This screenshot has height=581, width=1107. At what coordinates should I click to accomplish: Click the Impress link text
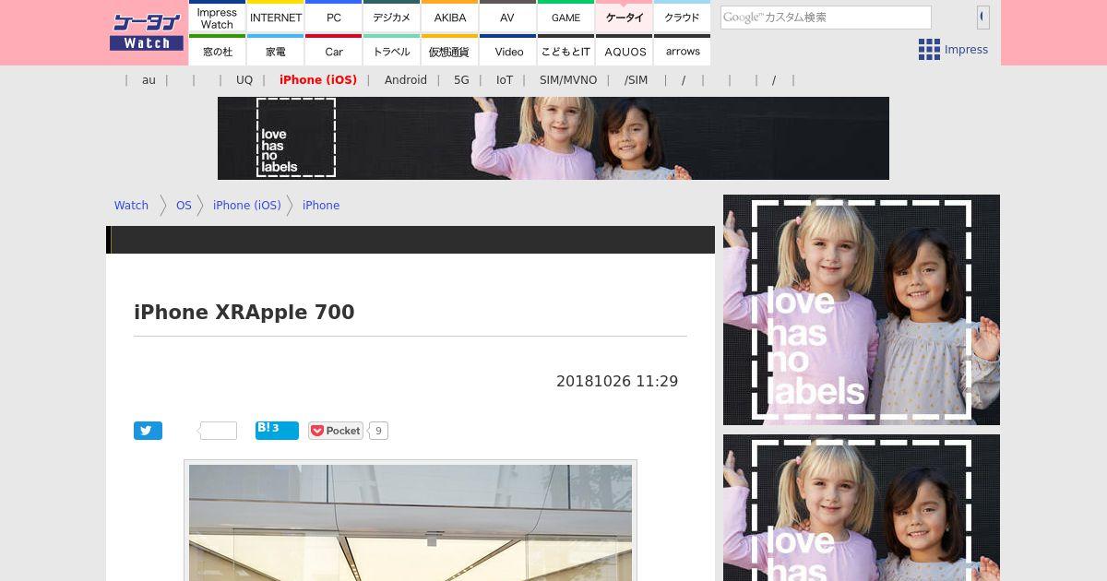[x=966, y=50]
